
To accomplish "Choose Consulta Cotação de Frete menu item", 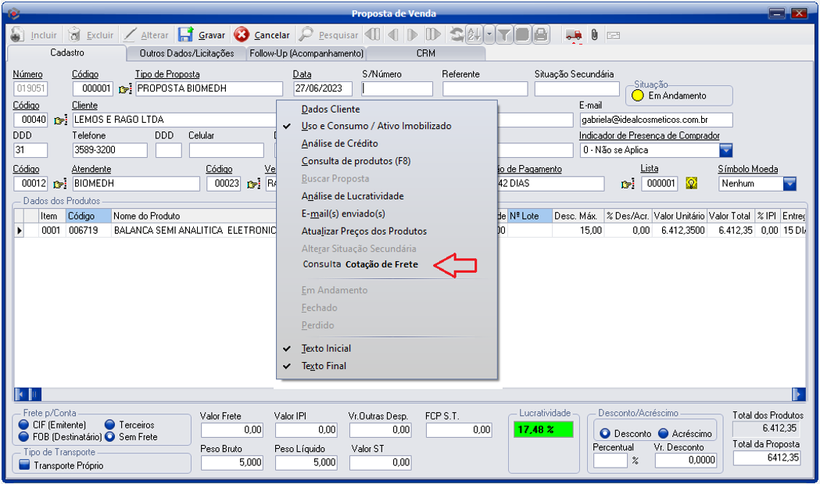I will 360,264.
